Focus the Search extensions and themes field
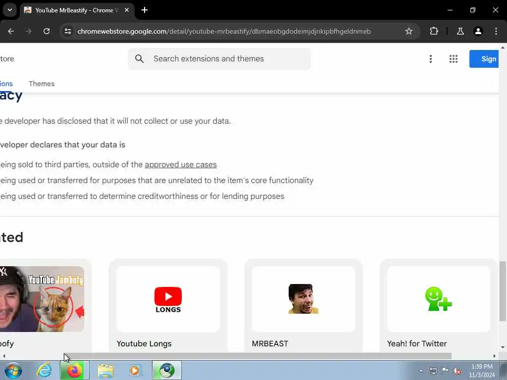Viewport: 507px width, 380px height. click(219, 59)
